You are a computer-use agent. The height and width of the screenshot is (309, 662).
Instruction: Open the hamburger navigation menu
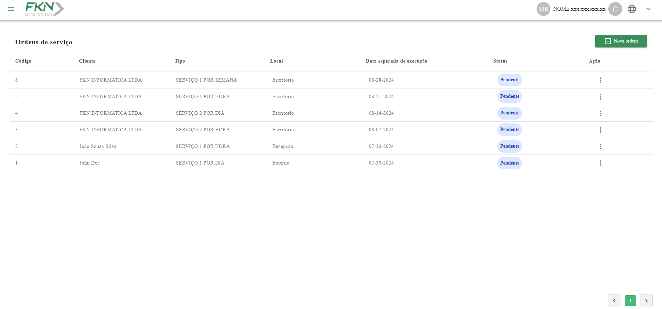[11, 9]
